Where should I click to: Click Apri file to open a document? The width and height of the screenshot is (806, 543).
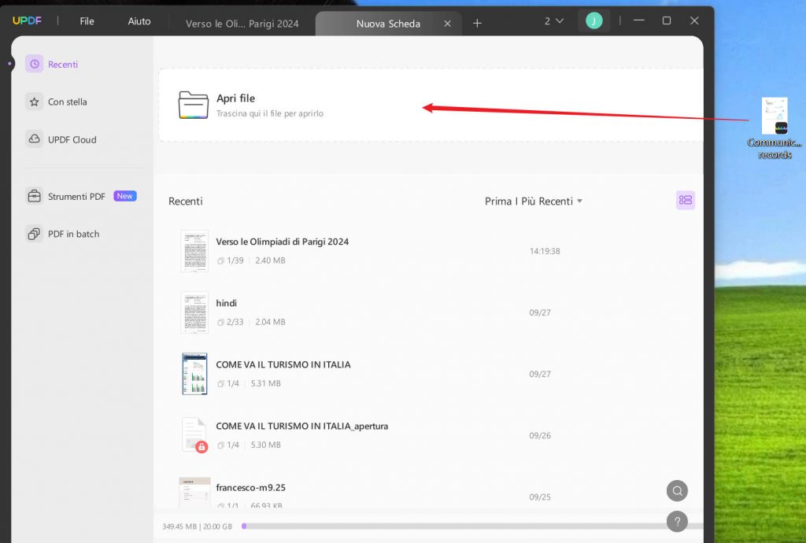pyautogui.click(x=236, y=98)
